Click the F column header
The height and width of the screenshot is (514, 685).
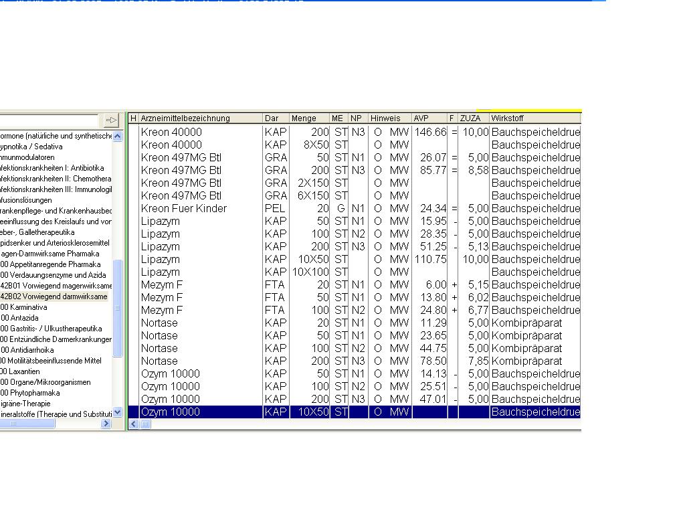(x=453, y=118)
